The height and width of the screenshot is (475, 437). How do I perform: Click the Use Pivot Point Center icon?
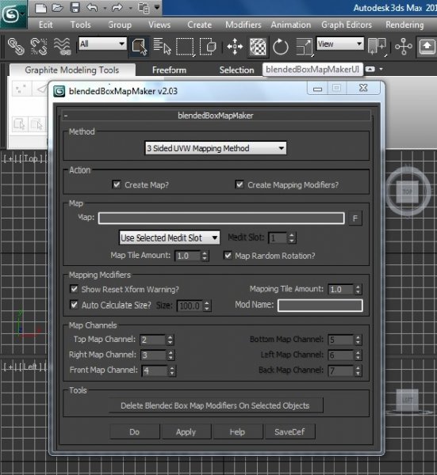point(377,47)
